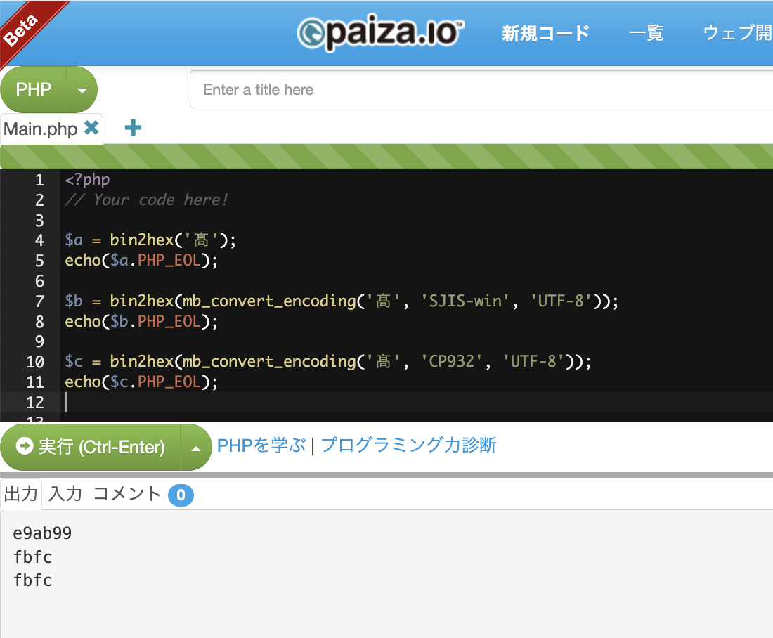Open the コメント tab
Image resolution: width=773 pixels, height=638 pixels.
[x=126, y=494]
